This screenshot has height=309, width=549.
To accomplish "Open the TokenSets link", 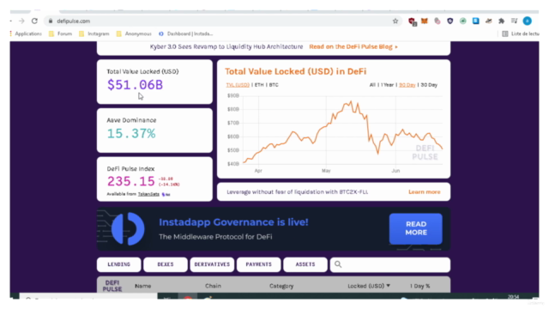I will (x=148, y=194).
